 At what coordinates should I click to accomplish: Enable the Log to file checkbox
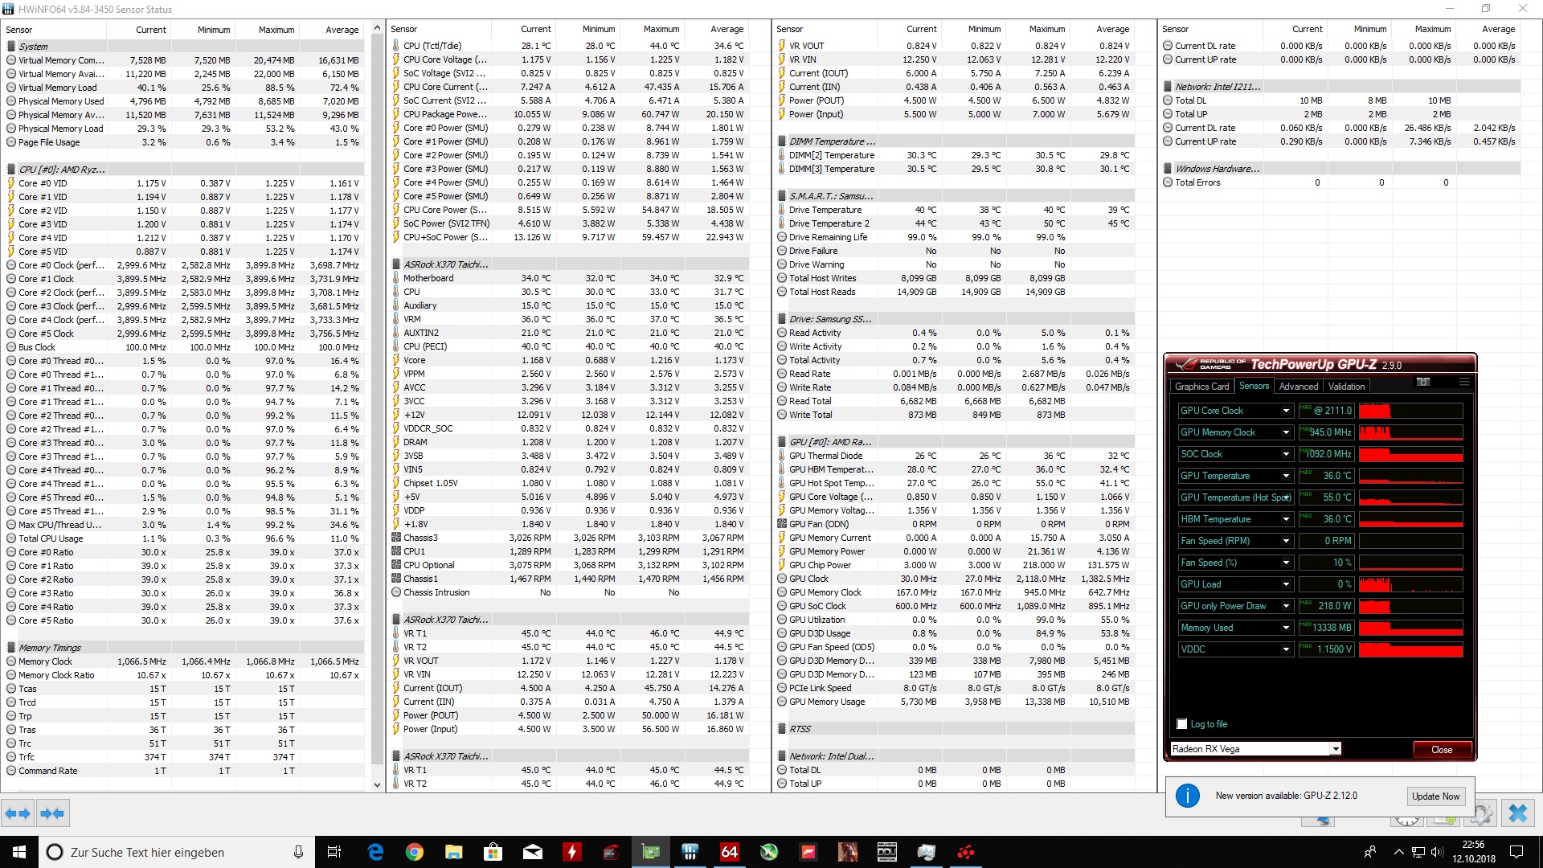pyautogui.click(x=1181, y=724)
